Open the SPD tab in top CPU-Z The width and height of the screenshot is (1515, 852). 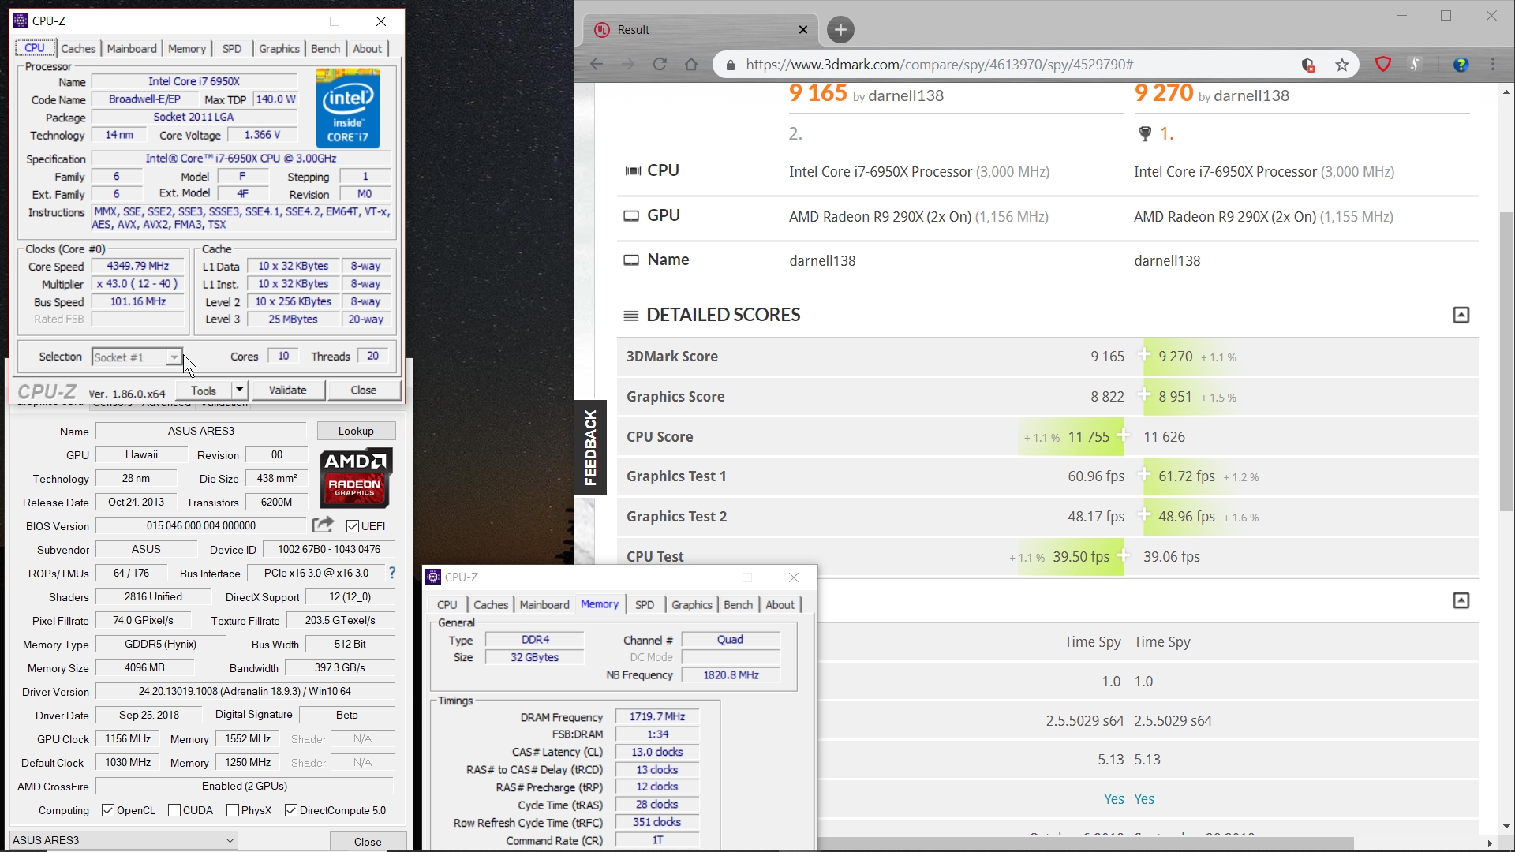click(x=232, y=49)
